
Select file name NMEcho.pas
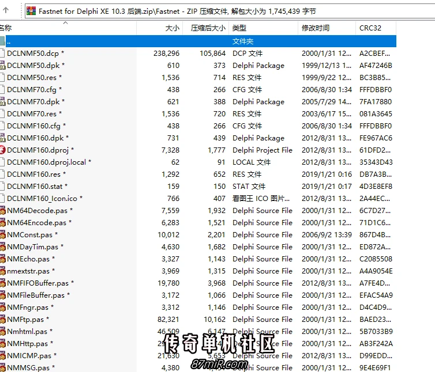click(x=31, y=259)
